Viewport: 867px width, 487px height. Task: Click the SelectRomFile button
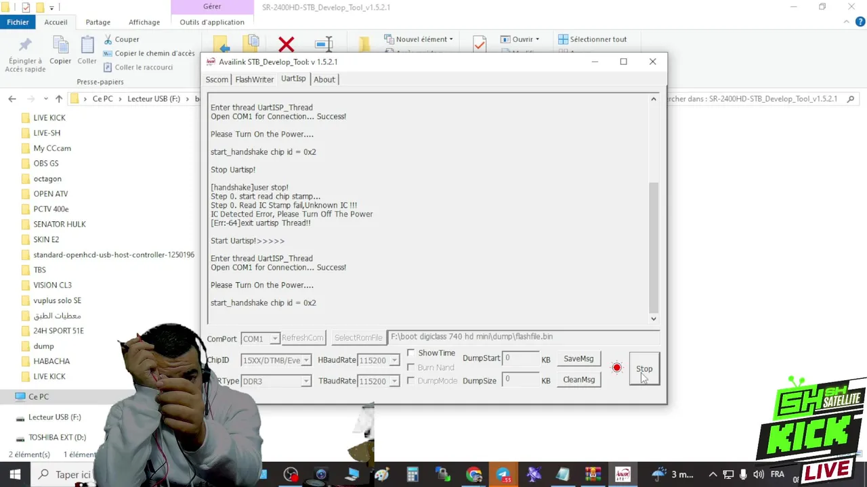[358, 338]
